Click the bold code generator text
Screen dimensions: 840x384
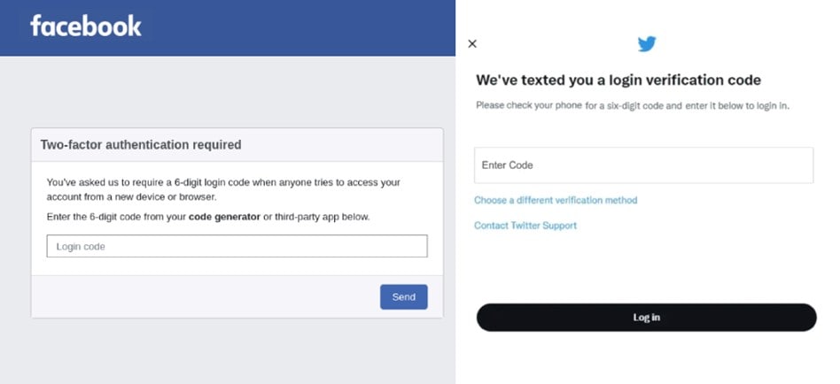[224, 217]
